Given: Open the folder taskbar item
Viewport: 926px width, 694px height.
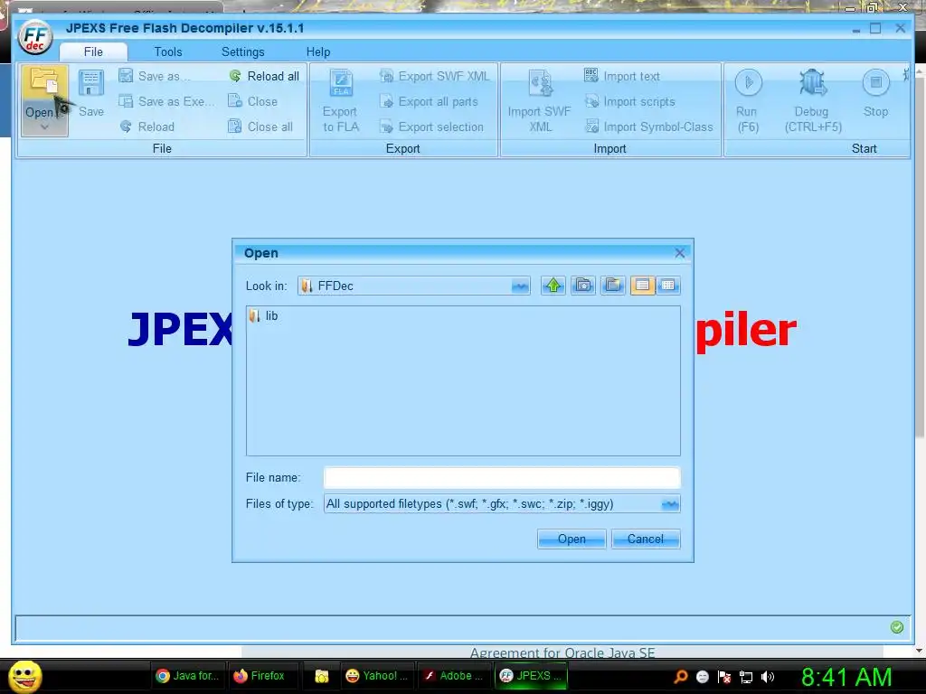Looking at the screenshot, I should pos(321,676).
